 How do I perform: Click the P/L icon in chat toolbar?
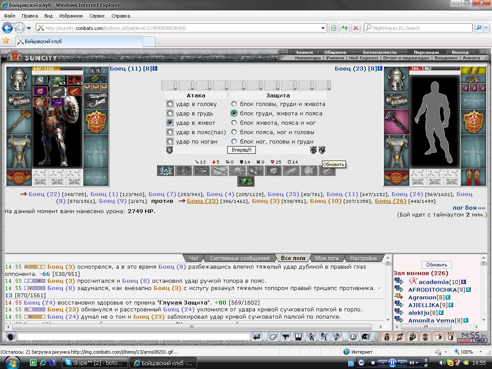[323, 337]
